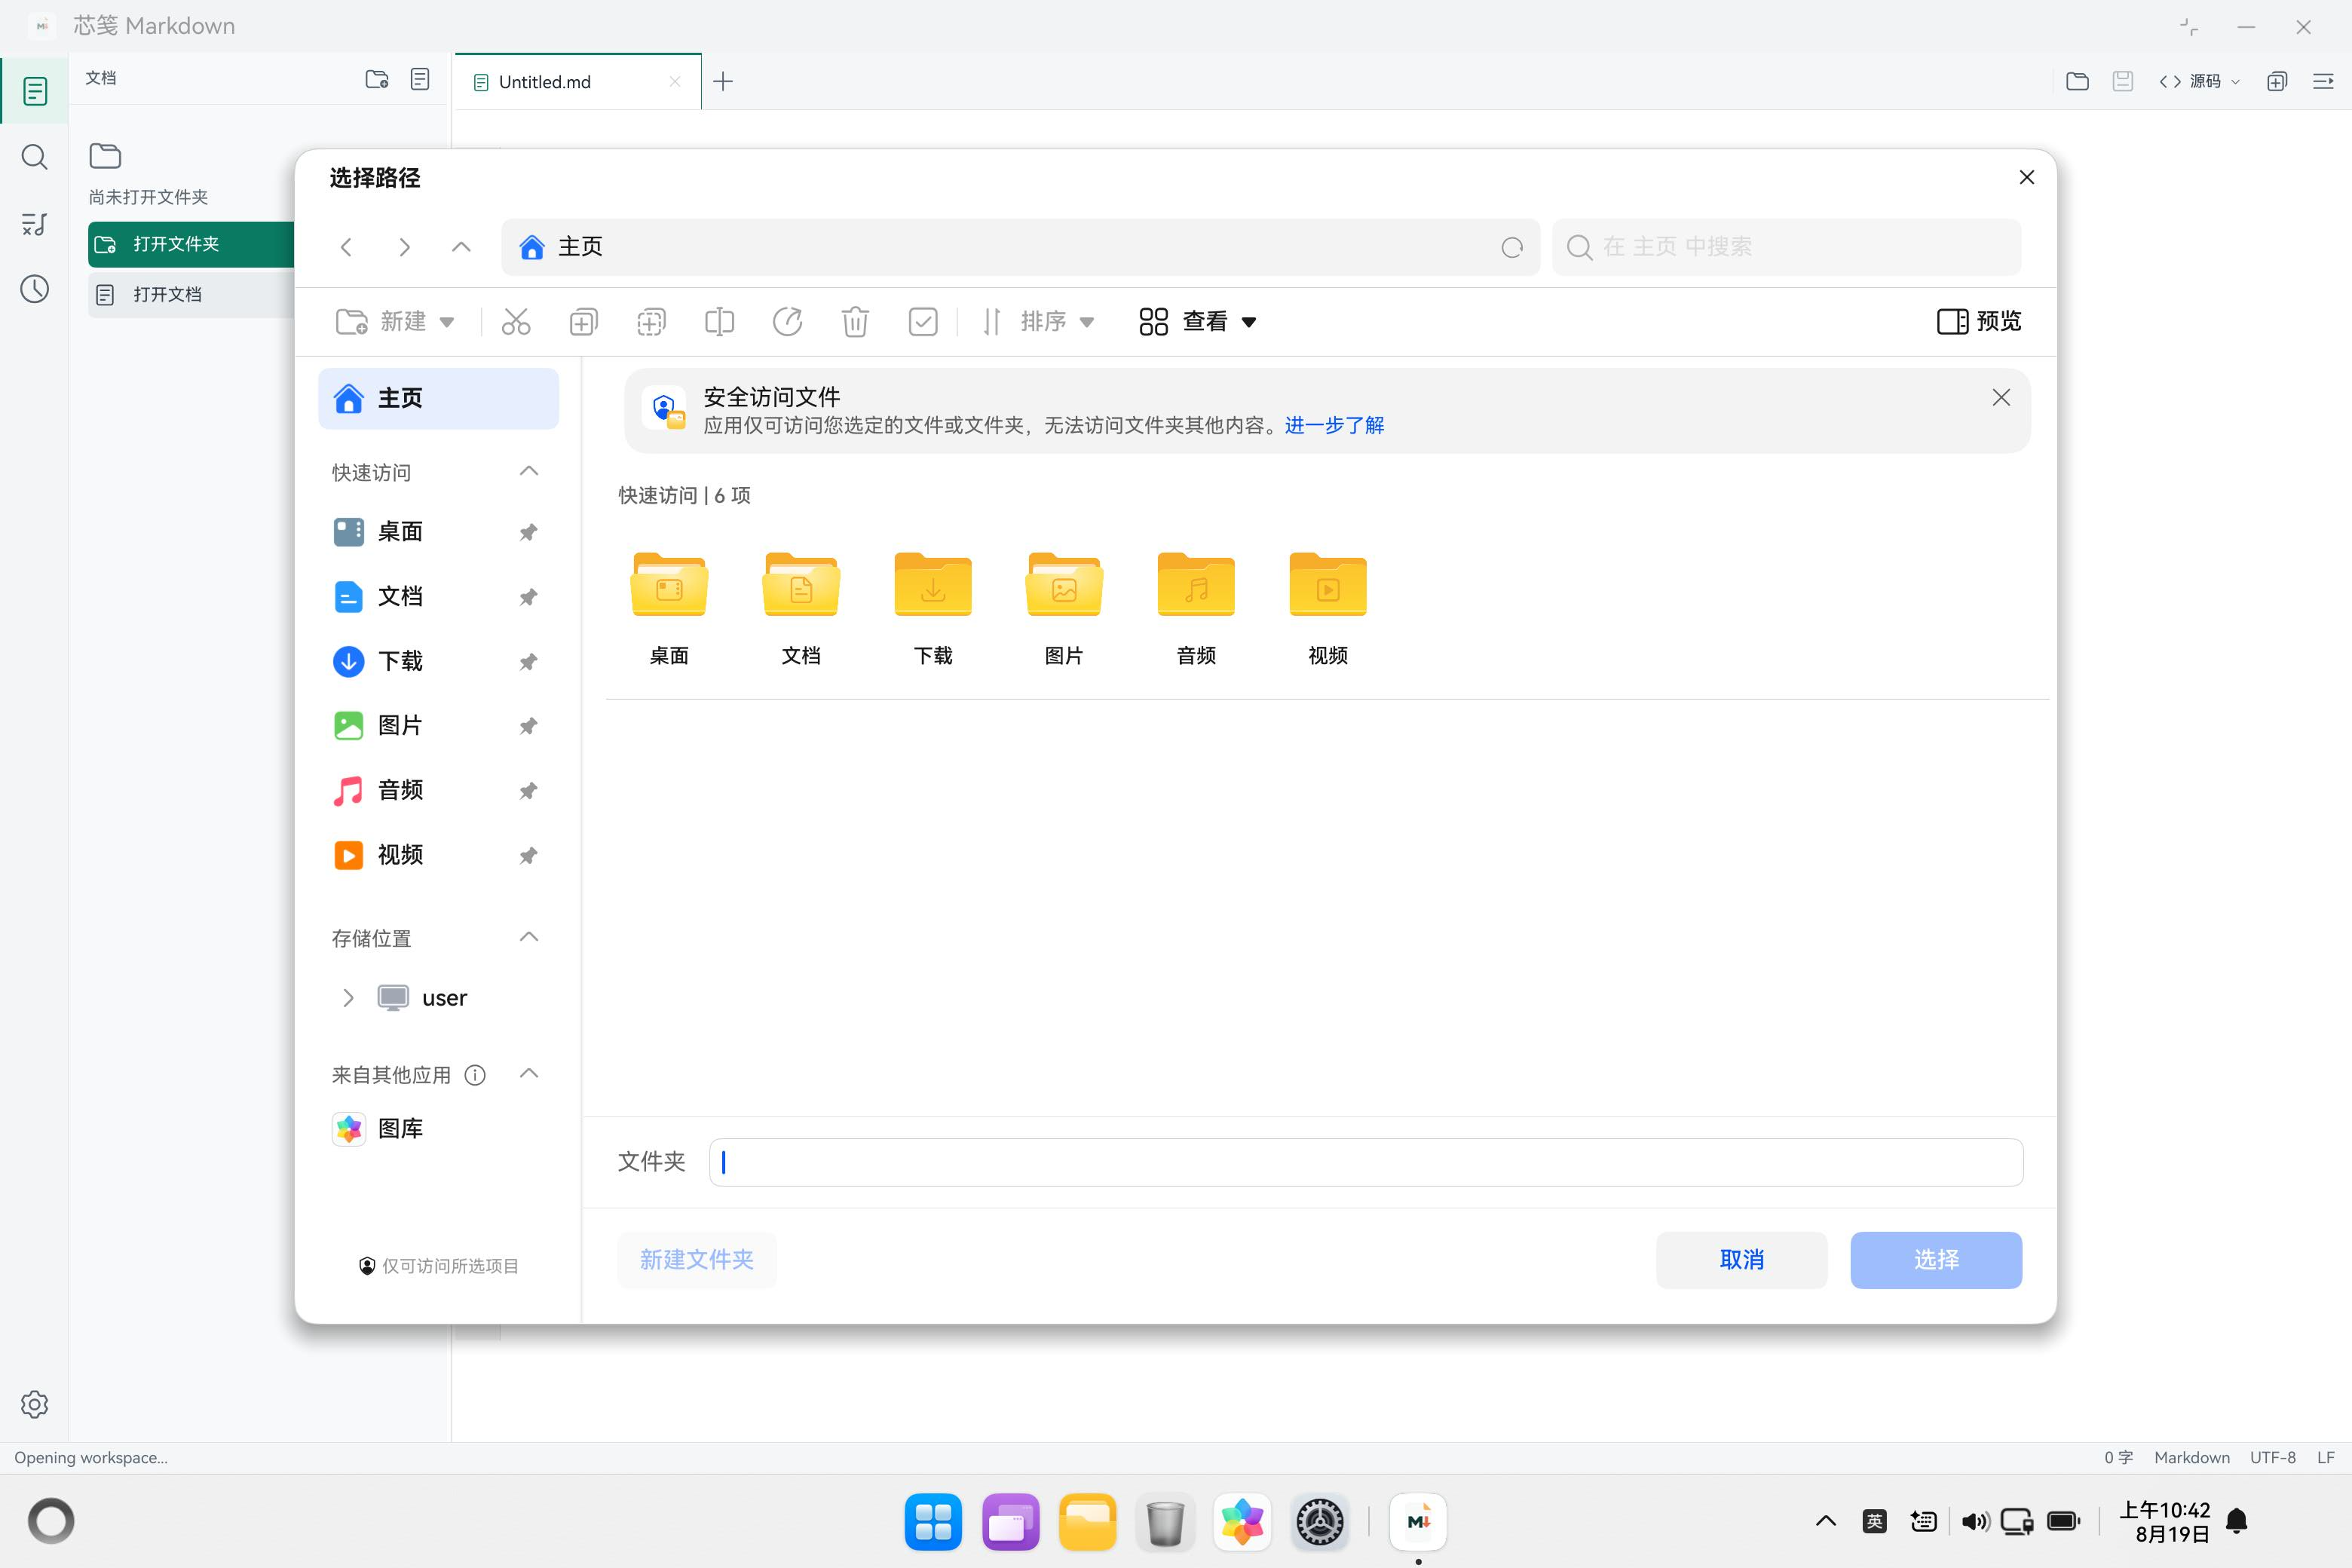This screenshot has width=2352, height=1568.
Task: Select the 音频 folder thumbnail
Action: pyautogui.click(x=1196, y=608)
